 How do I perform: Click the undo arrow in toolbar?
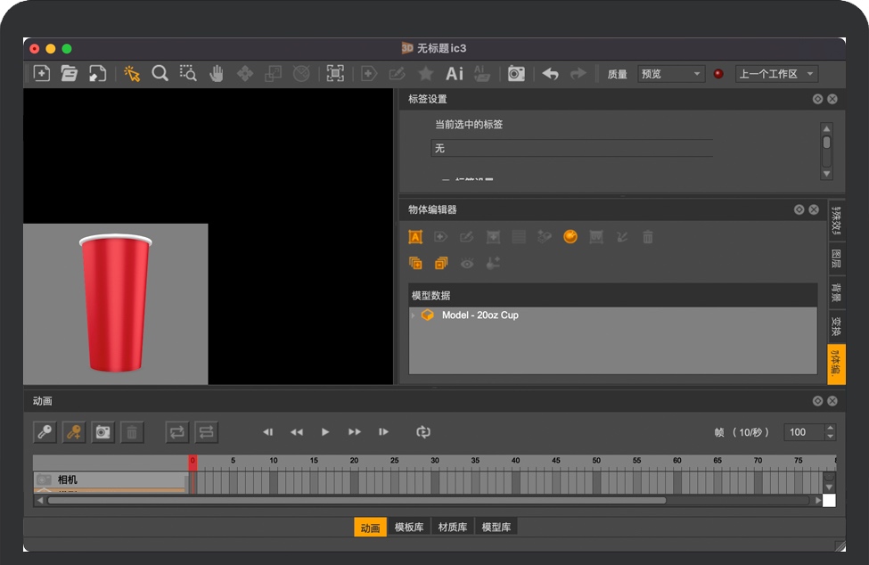(551, 74)
